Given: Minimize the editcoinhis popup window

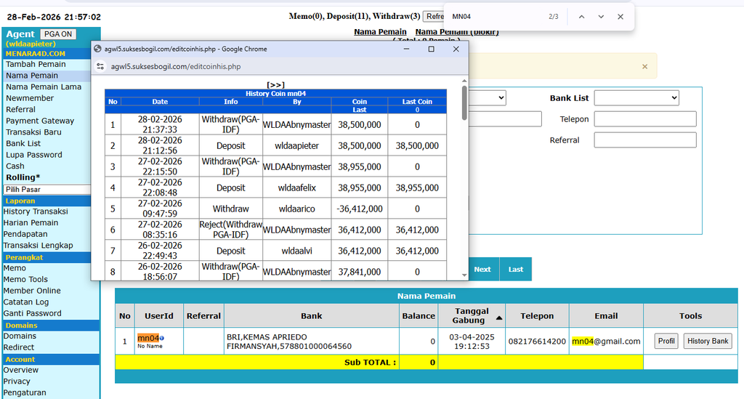Looking at the screenshot, I should (406, 49).
